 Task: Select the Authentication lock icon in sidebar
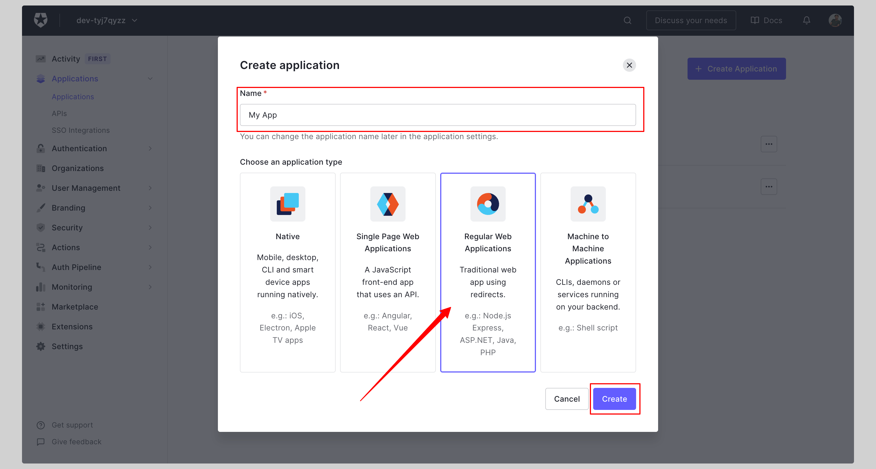click(40, 148)
